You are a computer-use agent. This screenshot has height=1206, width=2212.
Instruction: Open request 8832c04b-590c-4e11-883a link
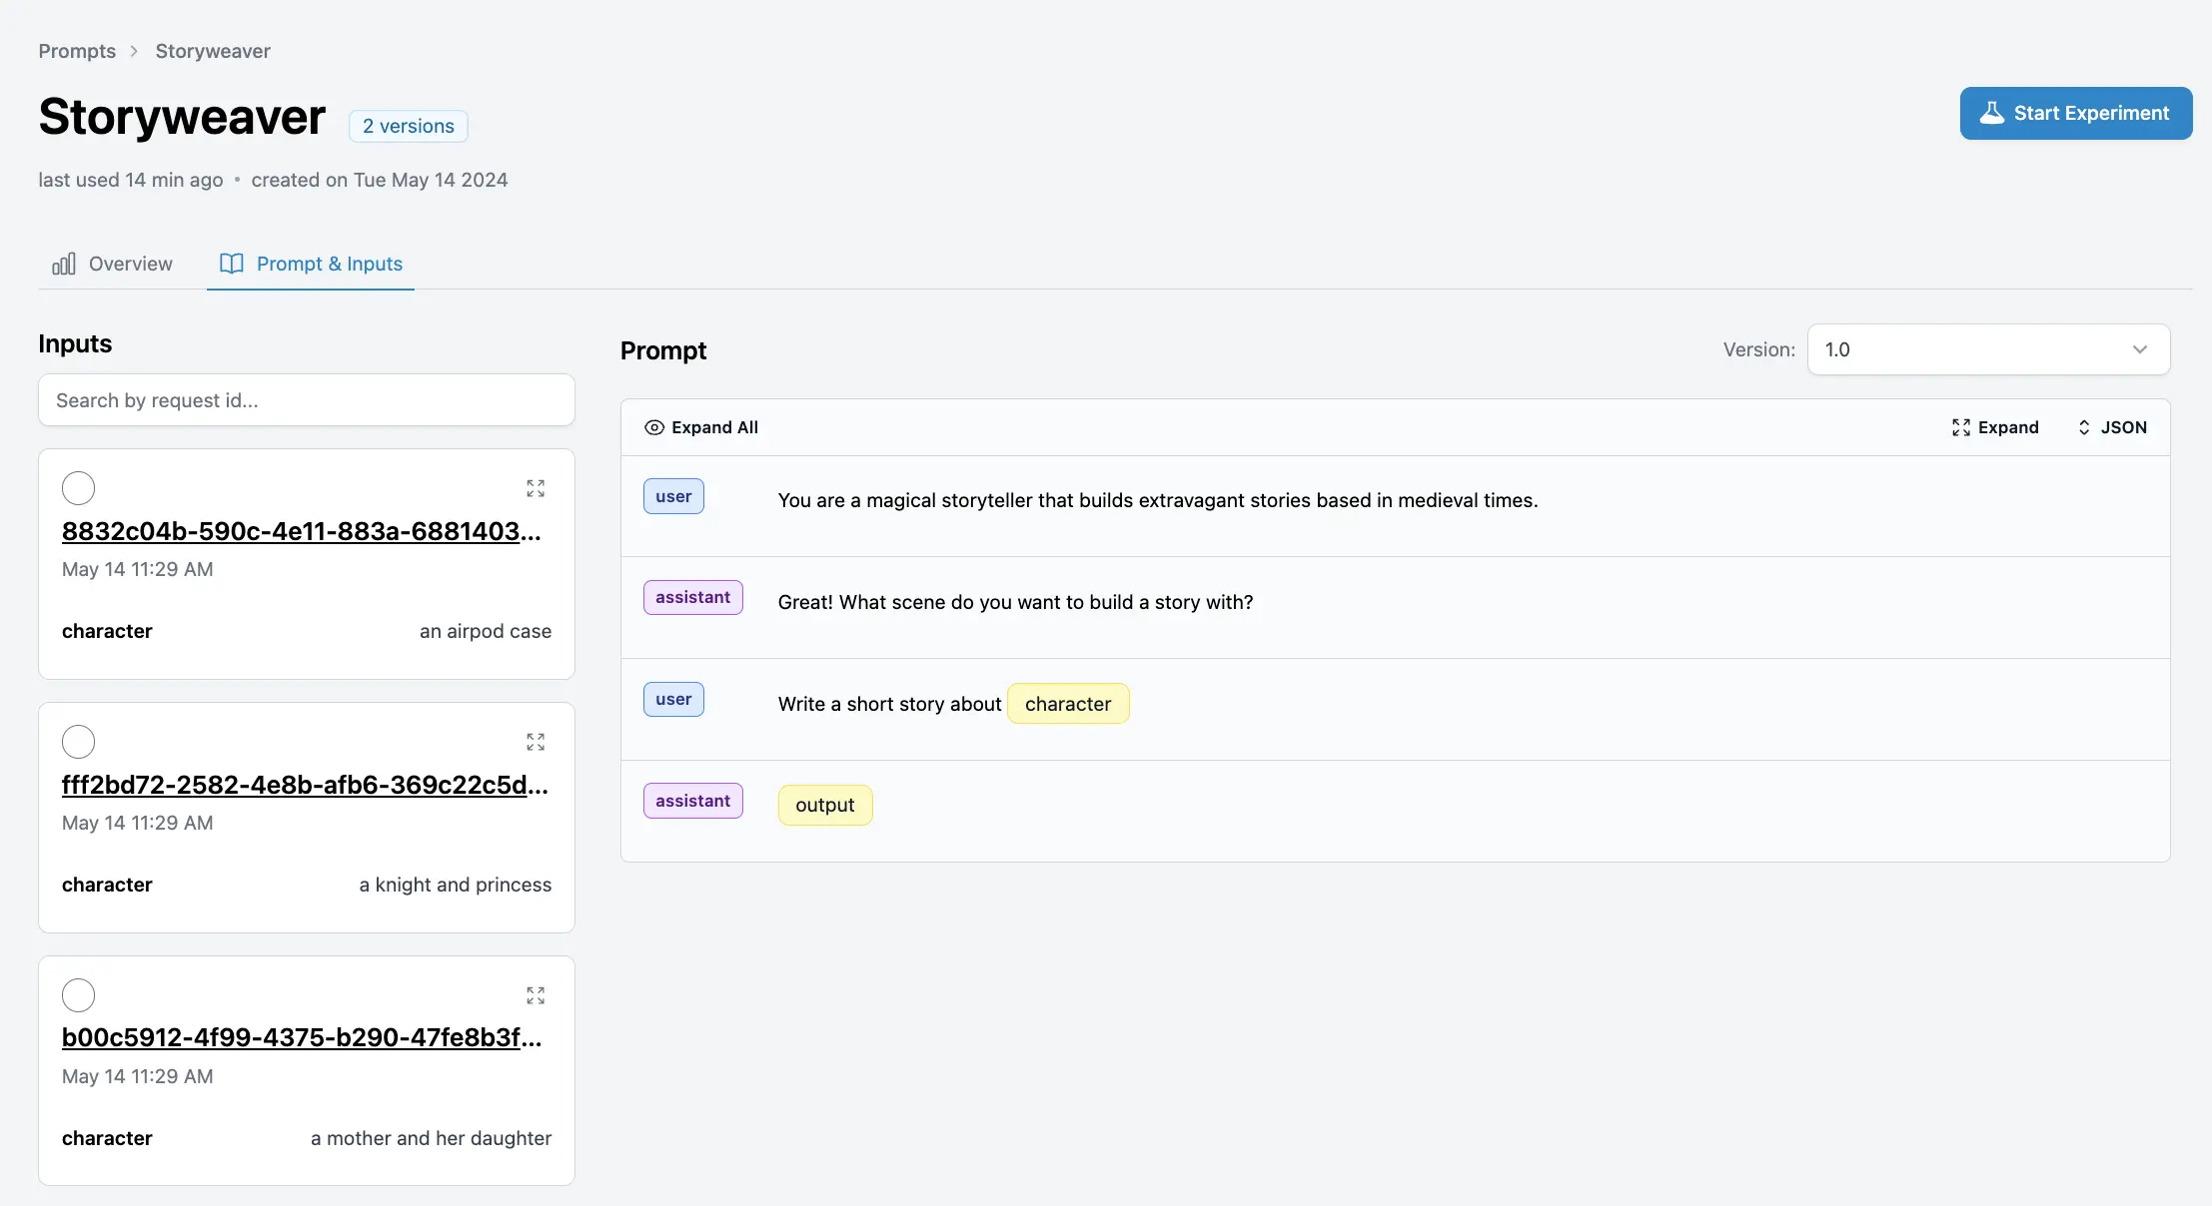pyautogui.click(x=302, y=531)
